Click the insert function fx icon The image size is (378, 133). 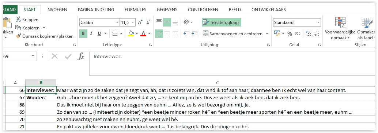coord(81,57)
